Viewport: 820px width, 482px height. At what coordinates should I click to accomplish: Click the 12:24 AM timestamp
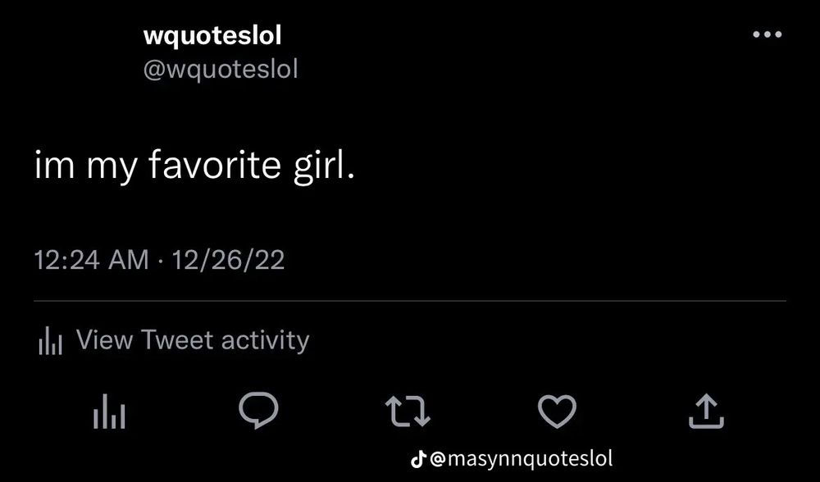(92, 260)
